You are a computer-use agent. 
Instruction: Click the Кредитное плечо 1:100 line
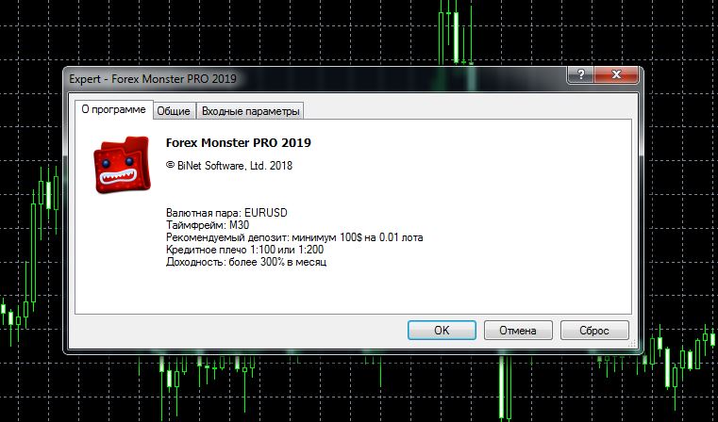tap(244, 250)
